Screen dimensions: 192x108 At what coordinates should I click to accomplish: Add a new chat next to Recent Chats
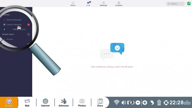(x=29, y=34)
